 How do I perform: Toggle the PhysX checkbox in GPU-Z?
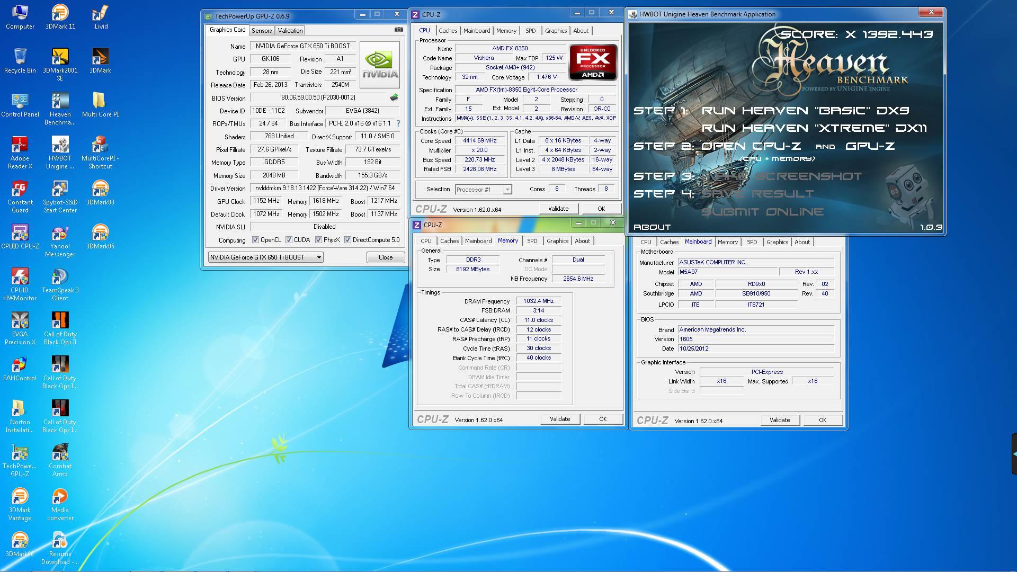(318, 240)
